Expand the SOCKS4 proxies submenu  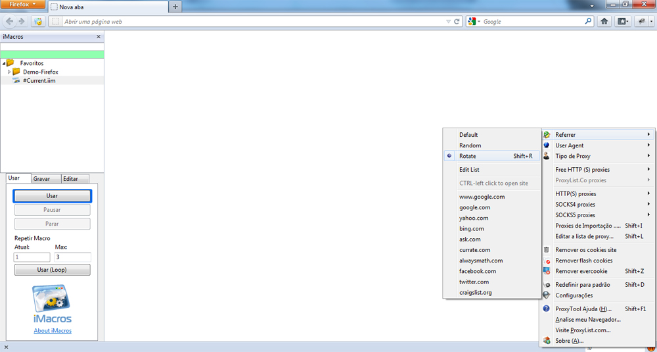pyautogui.click(x=597, y=205)
